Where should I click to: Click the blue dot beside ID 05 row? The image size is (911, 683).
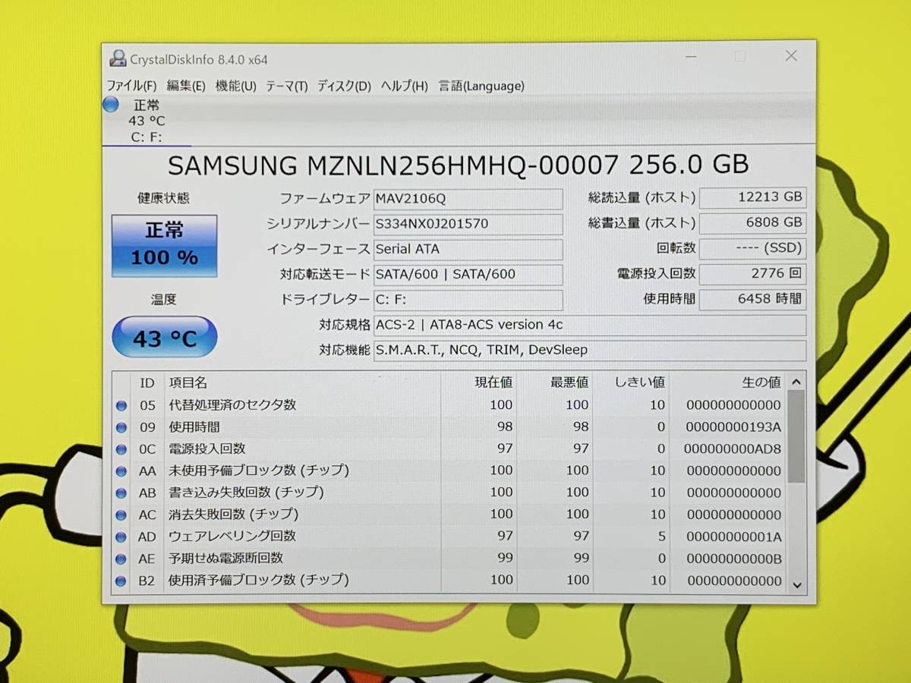click(121, 405)
